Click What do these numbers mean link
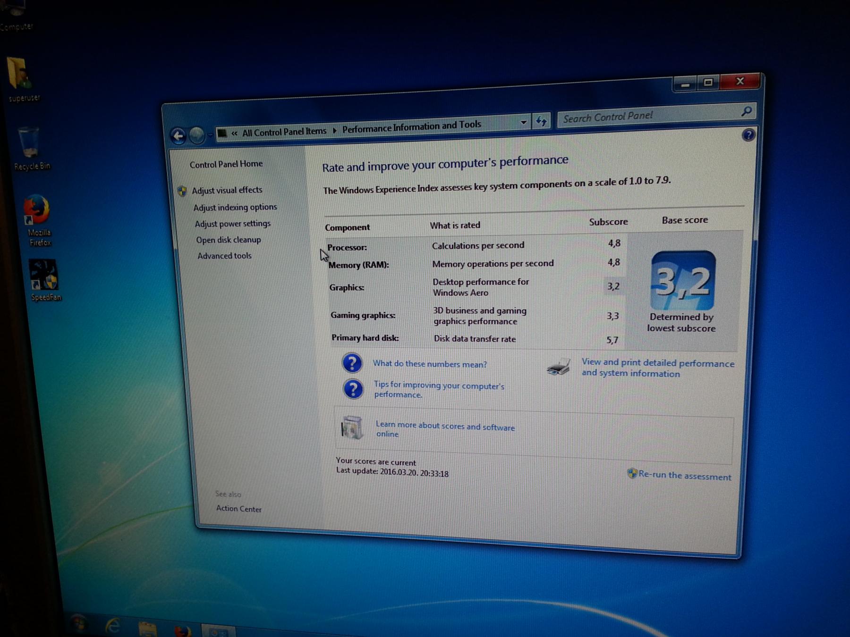Image resolution: width=850 pixels, height=637 pixels. [430, 364]
